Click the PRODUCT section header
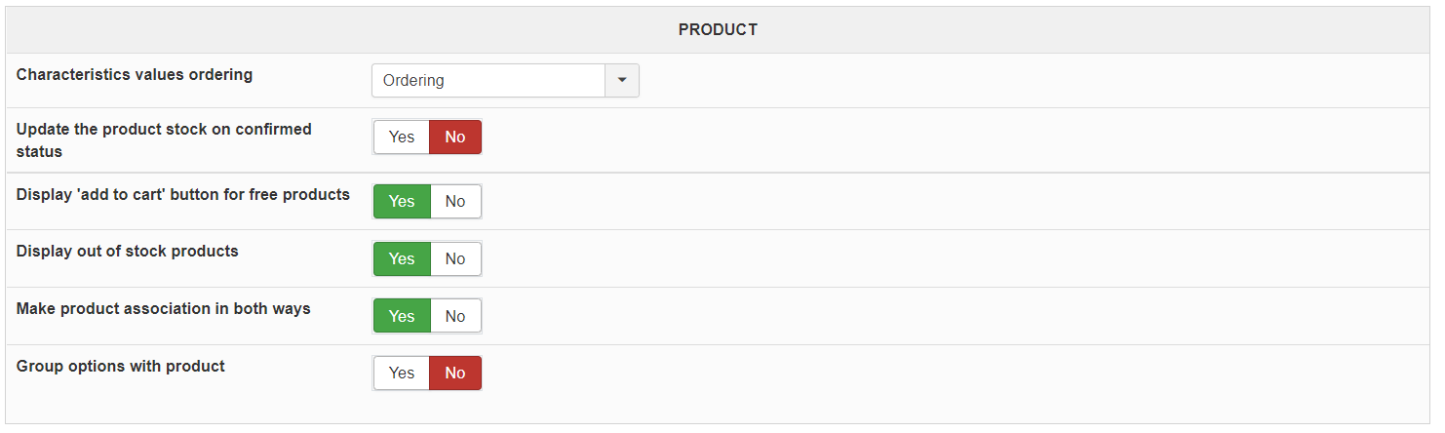Image resolution: width=1445 pixels, height=433 pixels. pyautogui.click(x=718, y=30)
